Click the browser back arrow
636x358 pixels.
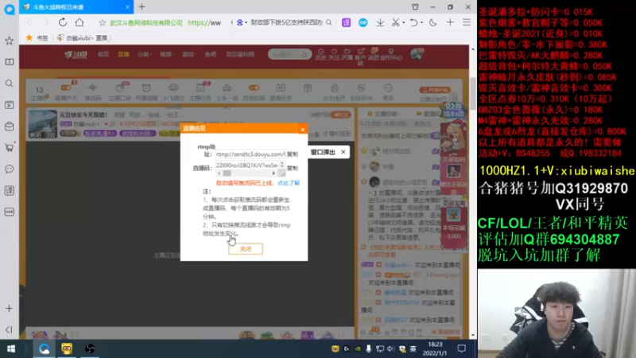pyautogui.click(x=29, y=22)
